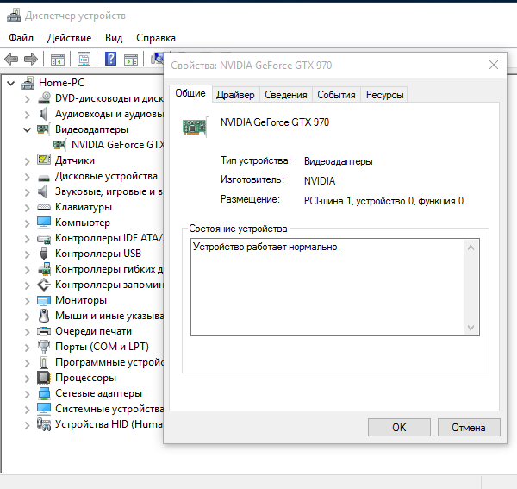The width and height of the screenshot is (517, 489).
Task: Select the Звуковые, игровые tree item
Action: pos(109,191)
